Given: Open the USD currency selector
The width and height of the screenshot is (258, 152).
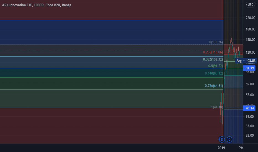Looking at the screenshot, I should pos(251,5).
